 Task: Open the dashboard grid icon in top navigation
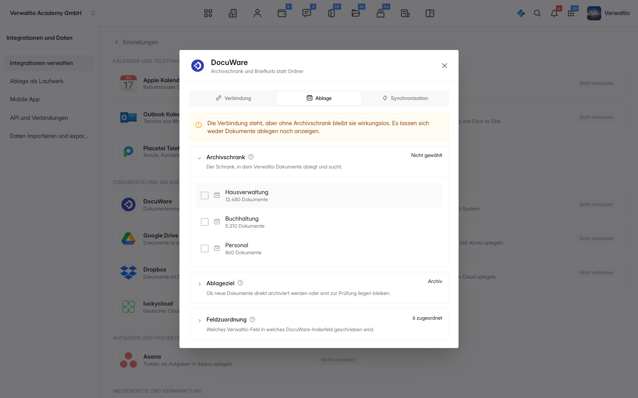pos(208,13)
